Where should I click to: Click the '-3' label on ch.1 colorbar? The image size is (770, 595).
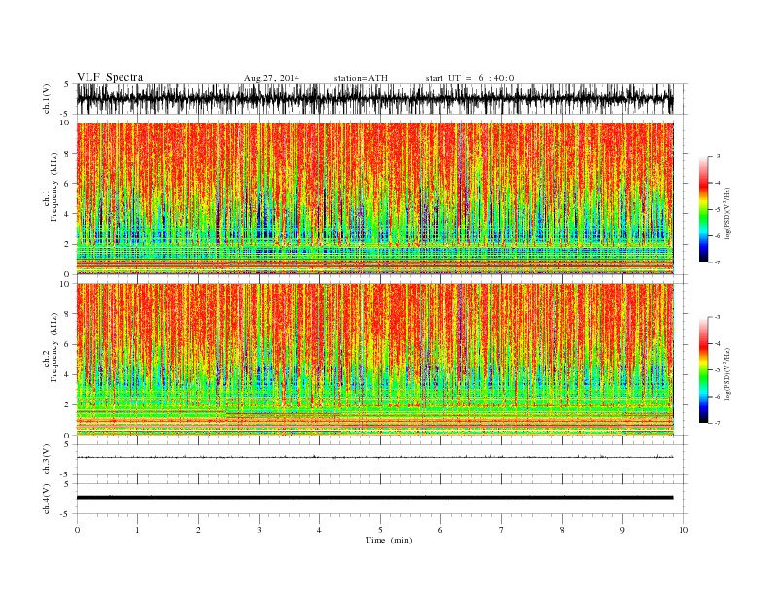click(x=717, y=157)
